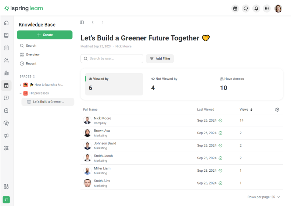
Task: Open the calendar icon in sidebar
Action: click(x=6, y=48)
